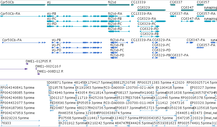Screen dimensions: 217x127
Task: Click the CG6329-PC protein label
Action: (x=161, y=45)
